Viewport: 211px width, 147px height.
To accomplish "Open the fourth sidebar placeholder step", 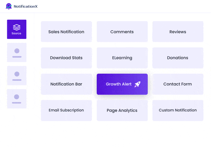I will point(17,99).
